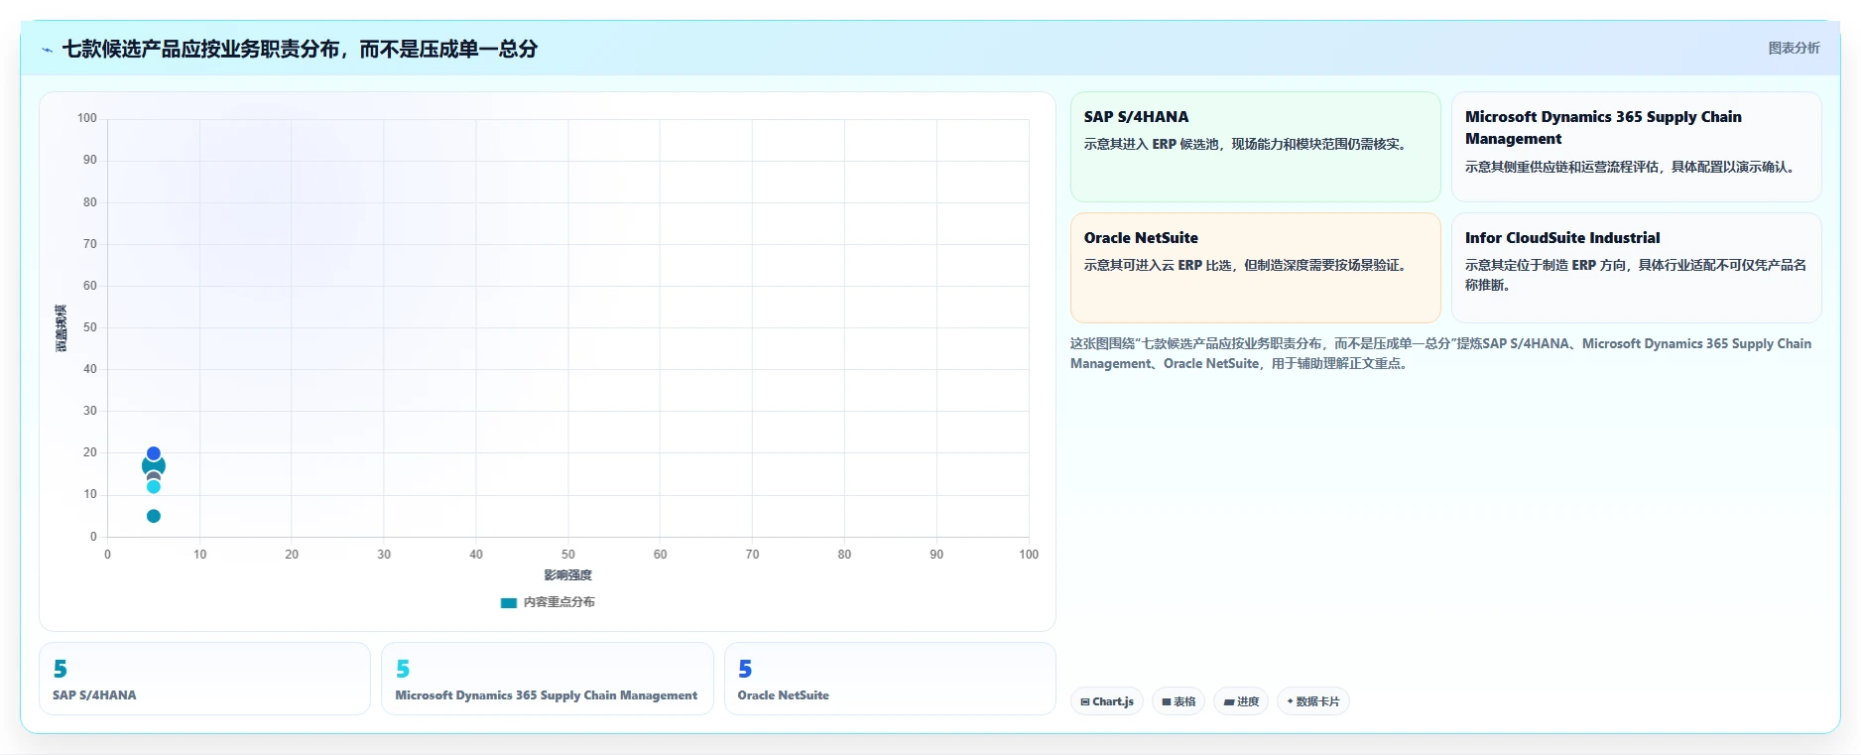Select the orange Oracle NetSuite description card
This screenshot has height=755, width=1861.
(x=1255, y=268)
